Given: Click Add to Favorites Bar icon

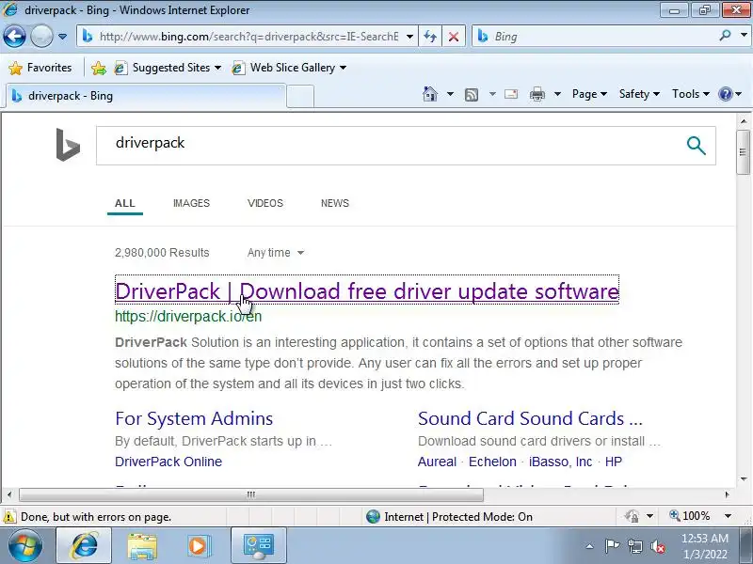Looking at the screenshot, I should (99, 68).
